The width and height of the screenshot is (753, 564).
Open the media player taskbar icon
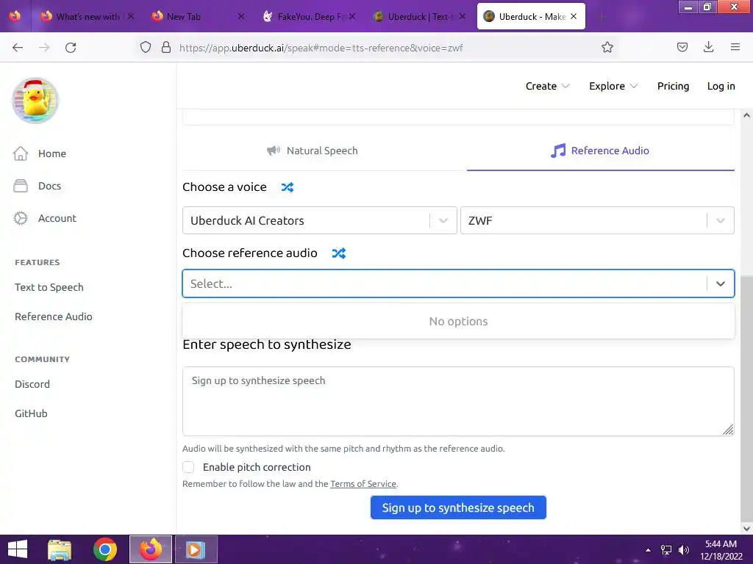[x=196, y=549]
